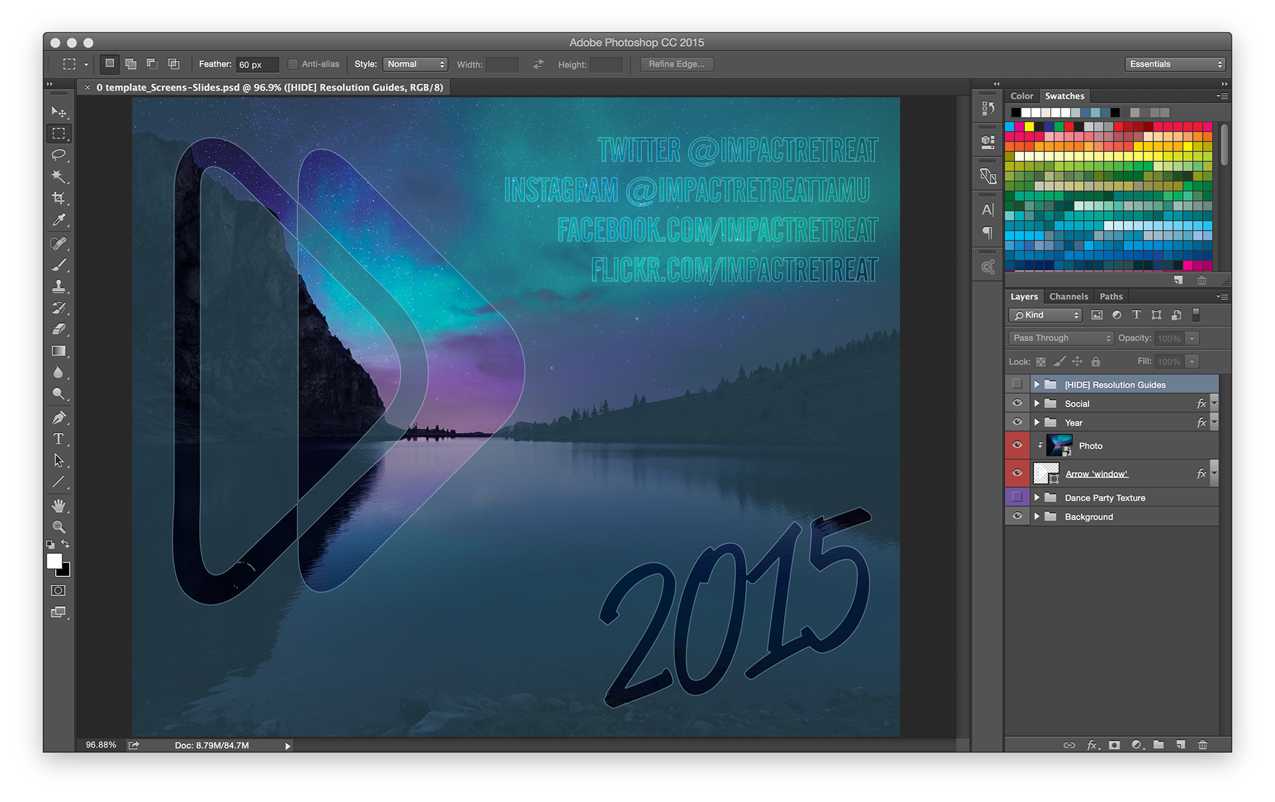Expand the Social layer group
The width and height of the screenshot is (1275, 802).
[x=1037, y=403]
